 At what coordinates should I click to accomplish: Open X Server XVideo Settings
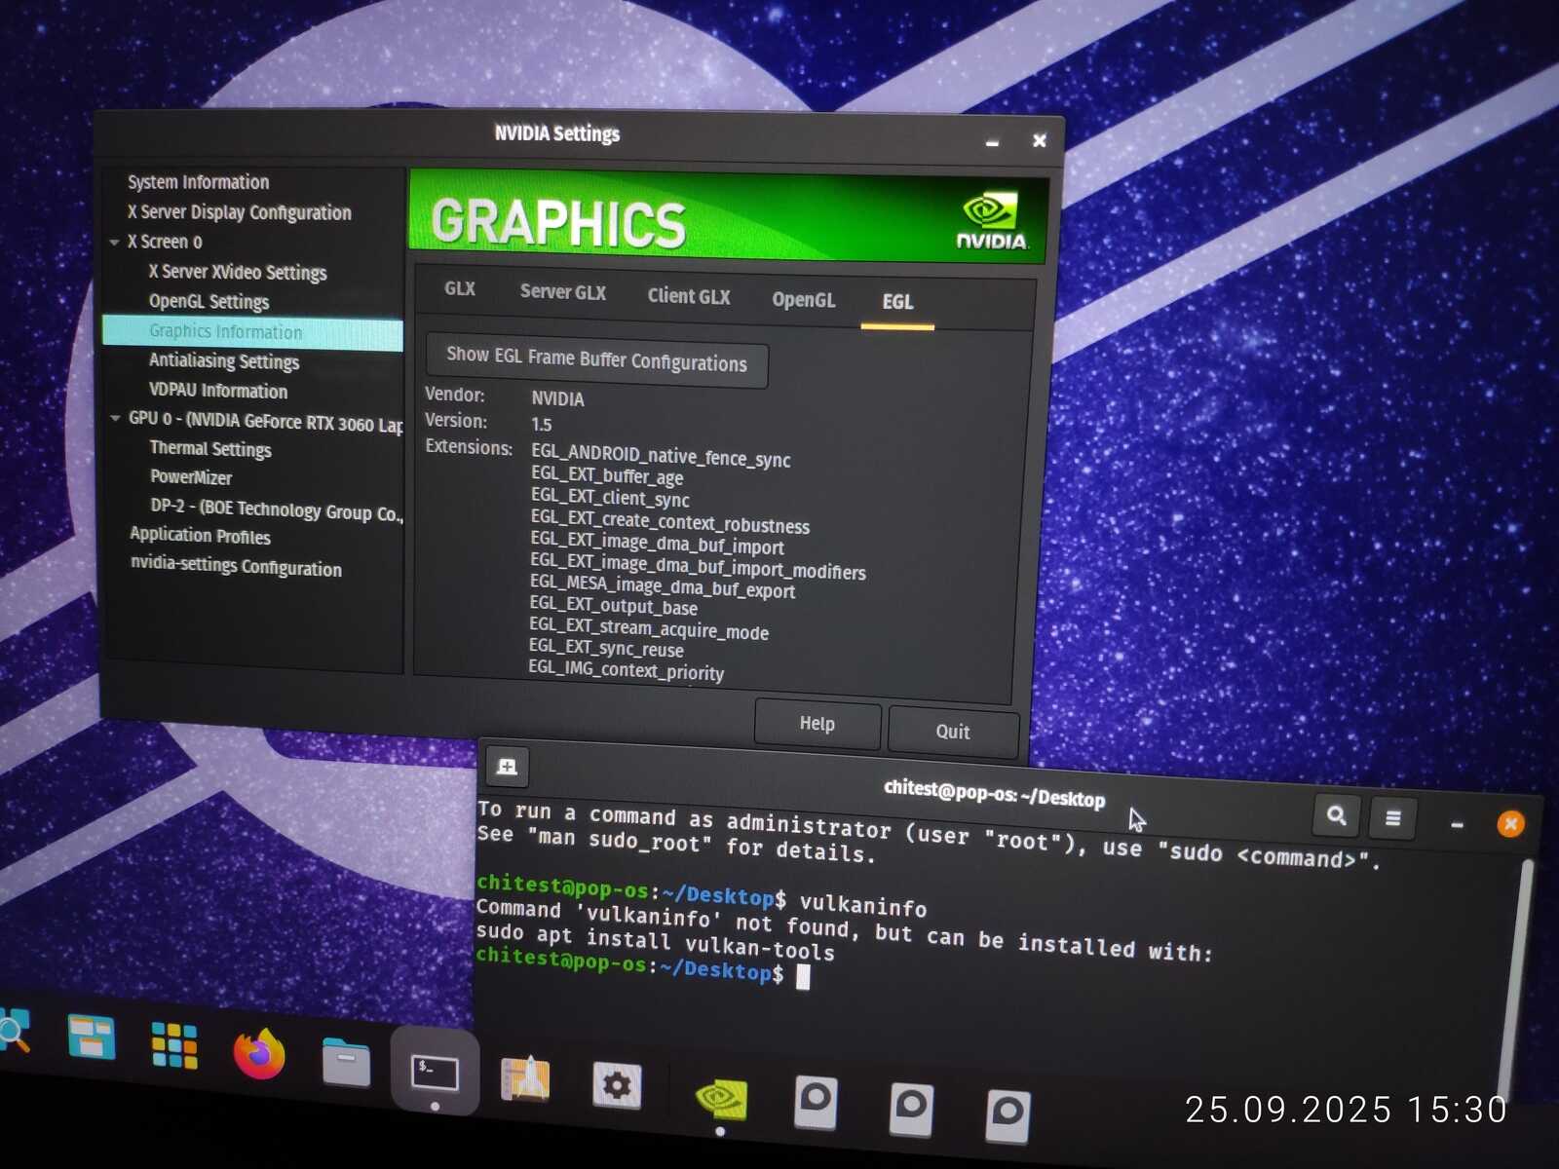click(238, 272)
